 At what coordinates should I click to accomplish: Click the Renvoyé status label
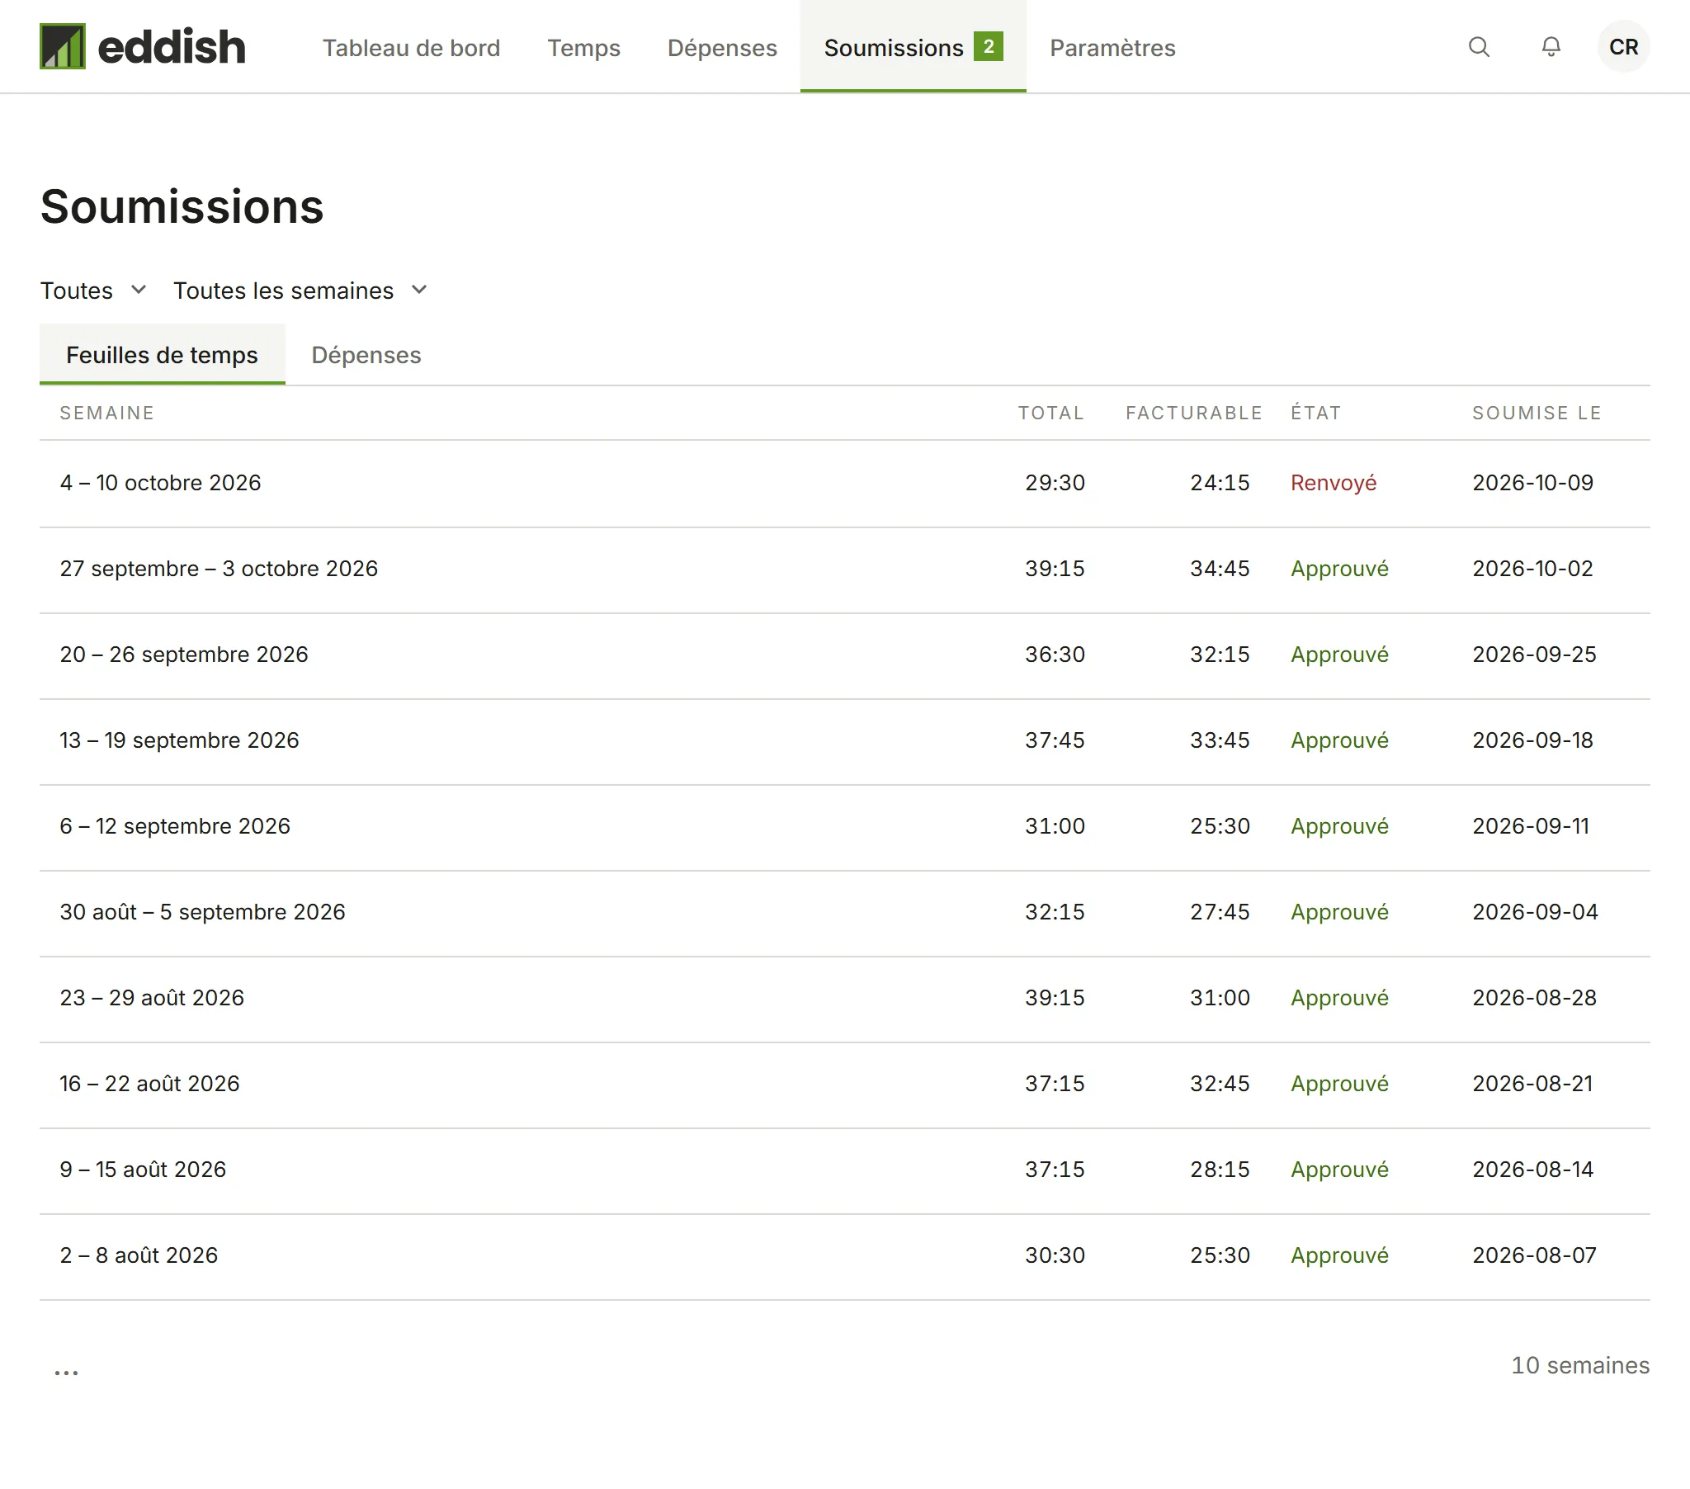[1334, 483]
